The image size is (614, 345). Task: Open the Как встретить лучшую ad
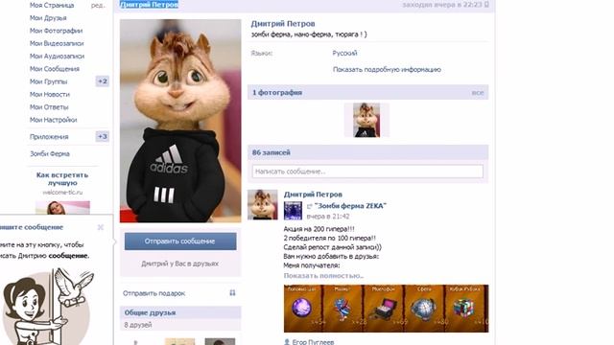pos(62,179)
